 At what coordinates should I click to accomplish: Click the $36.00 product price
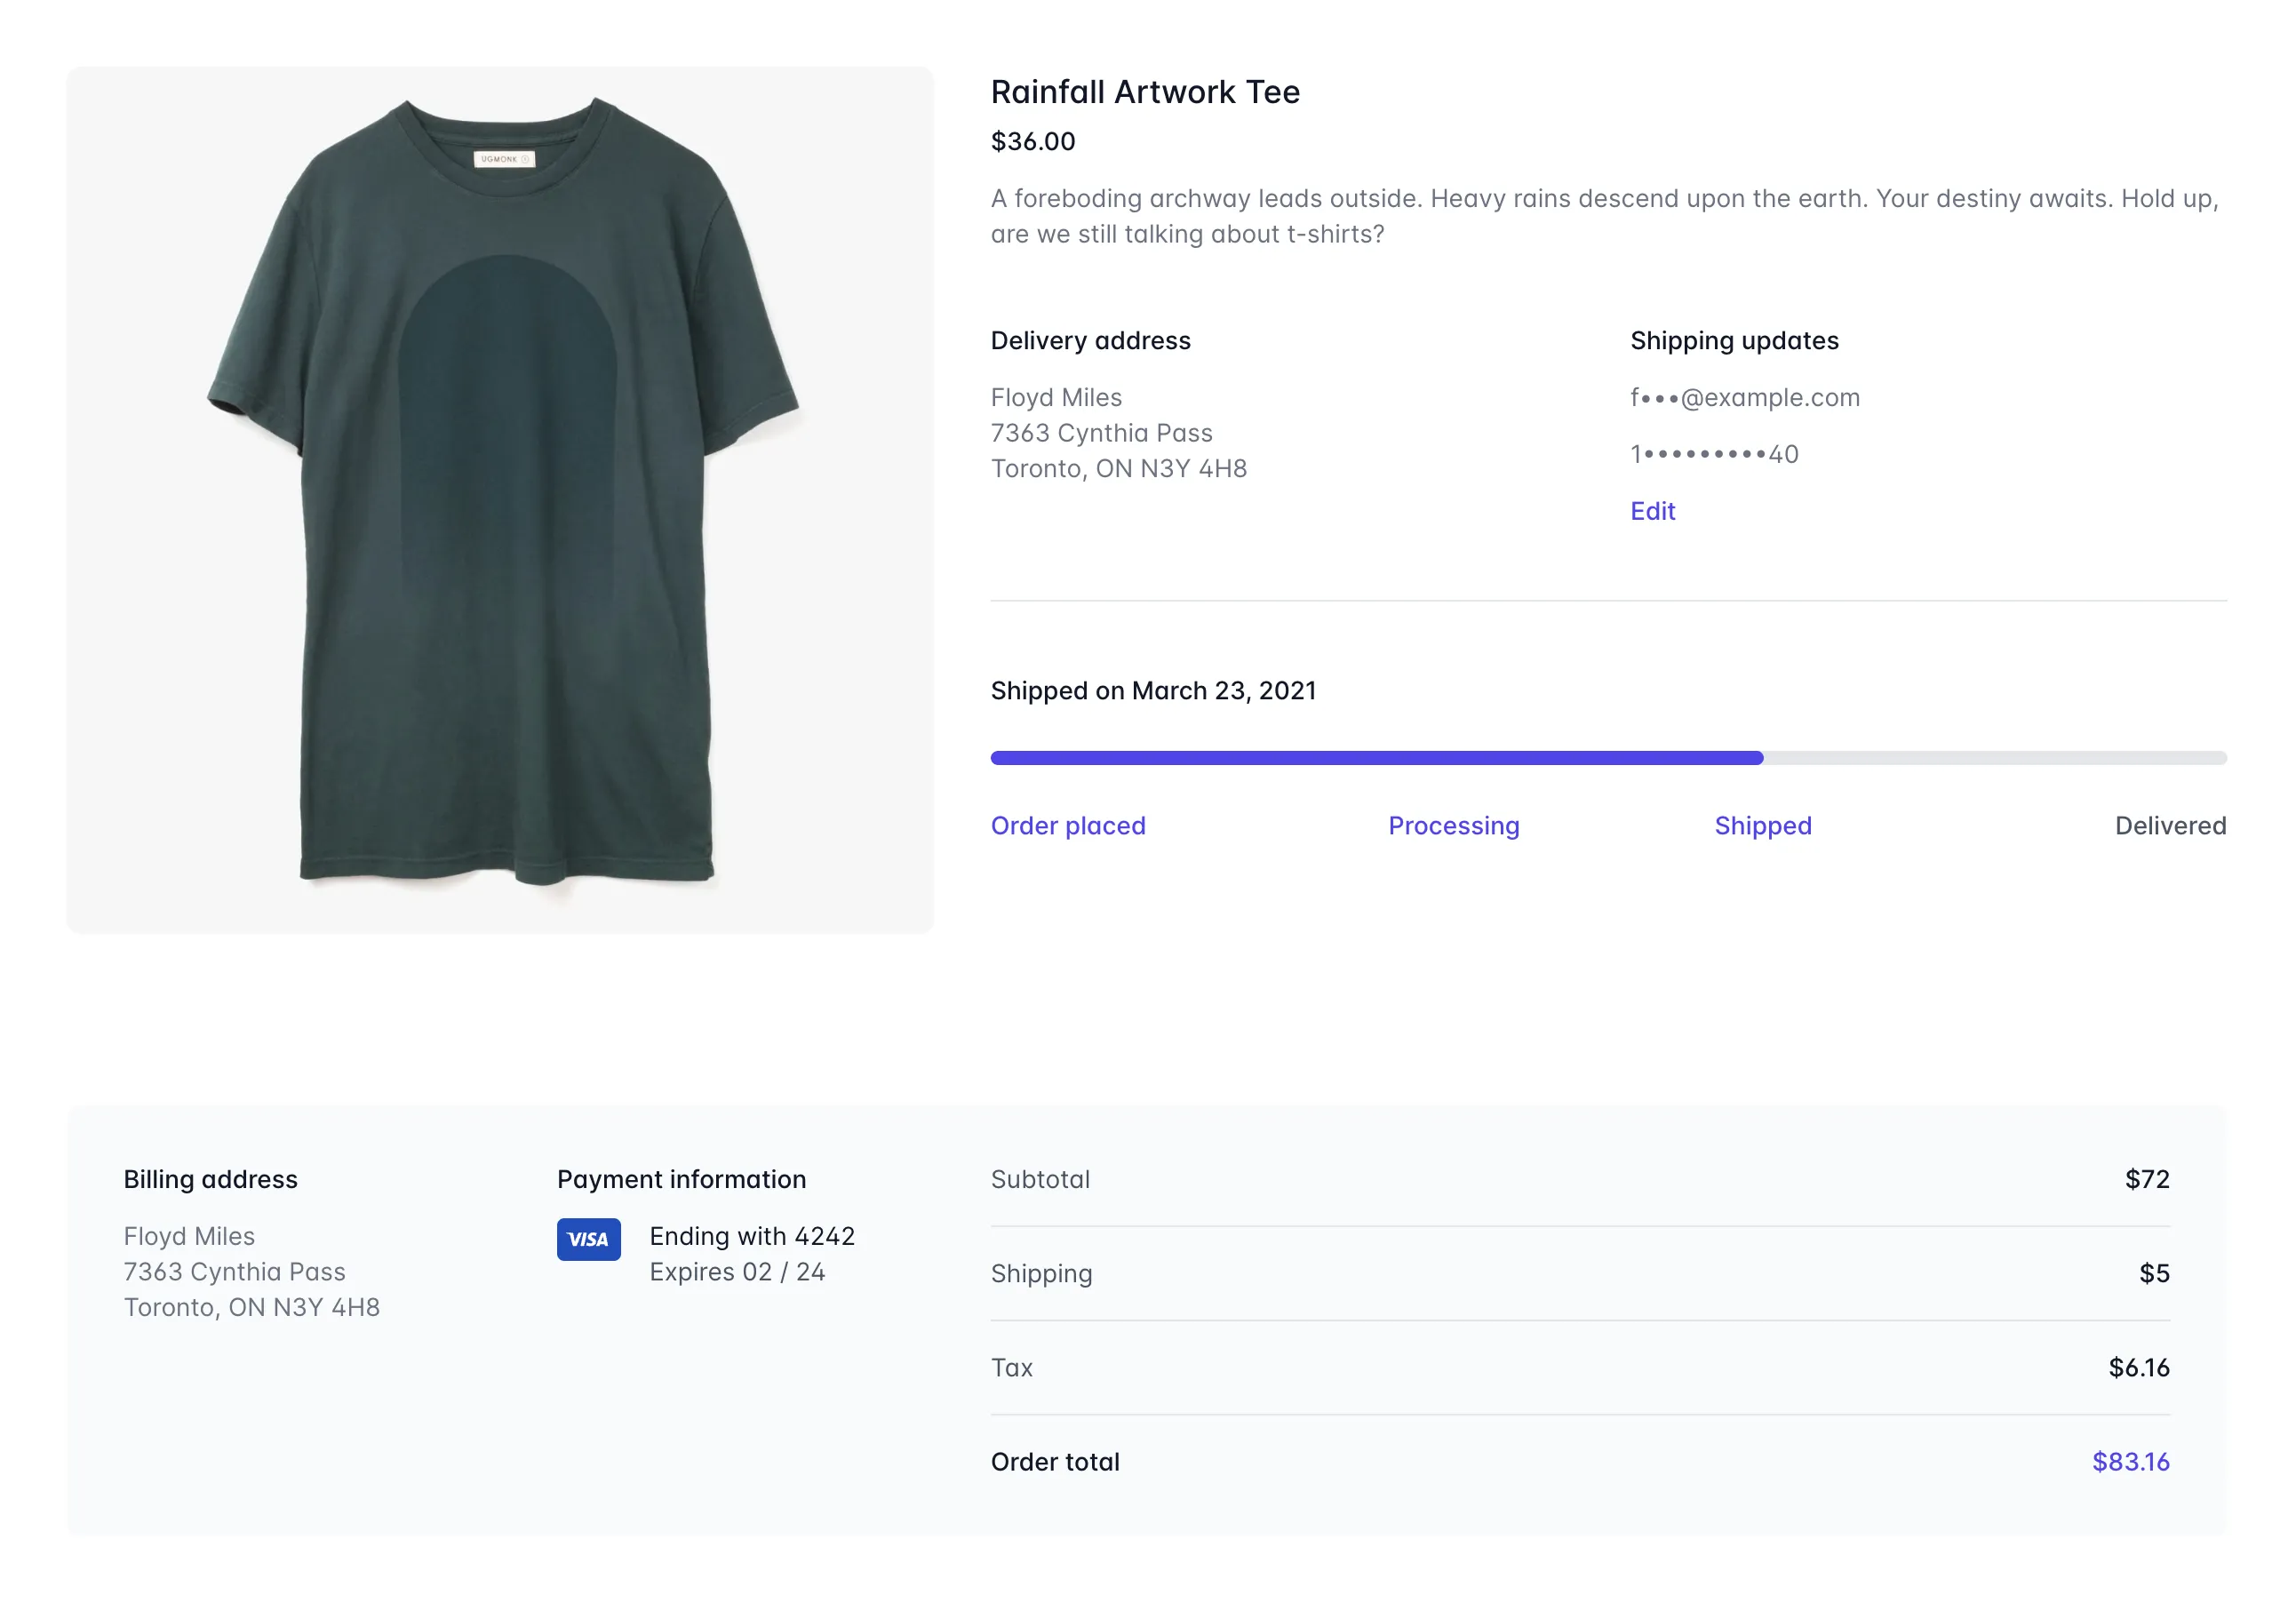pos(1032,142)
